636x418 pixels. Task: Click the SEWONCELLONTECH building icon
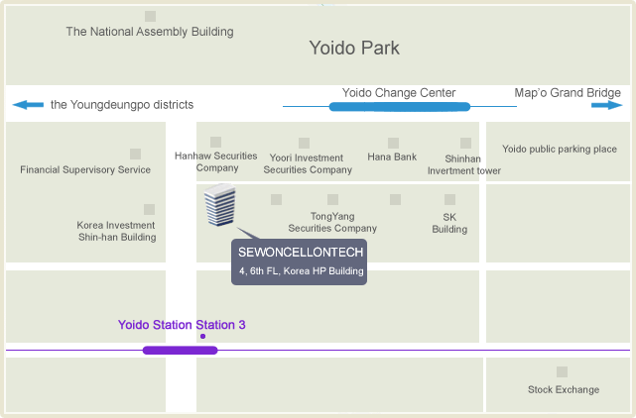pyautogui.click(x=220, y=205)
